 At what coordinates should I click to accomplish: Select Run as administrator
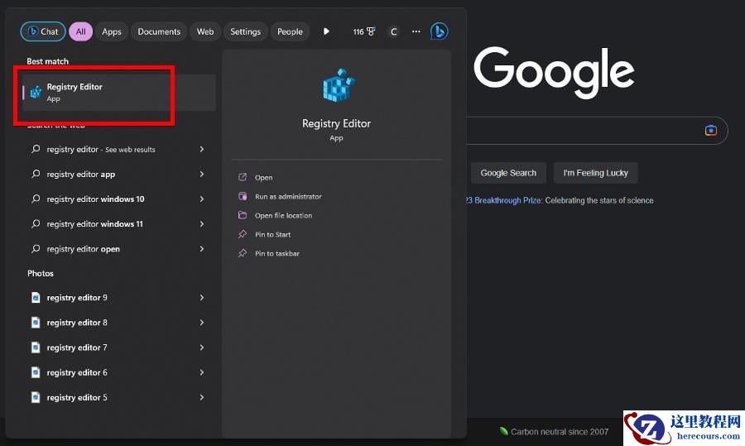tap(288, 197)
